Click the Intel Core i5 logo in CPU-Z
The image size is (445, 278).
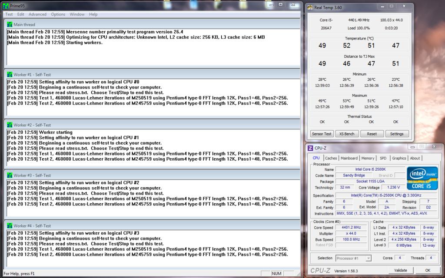422,178
